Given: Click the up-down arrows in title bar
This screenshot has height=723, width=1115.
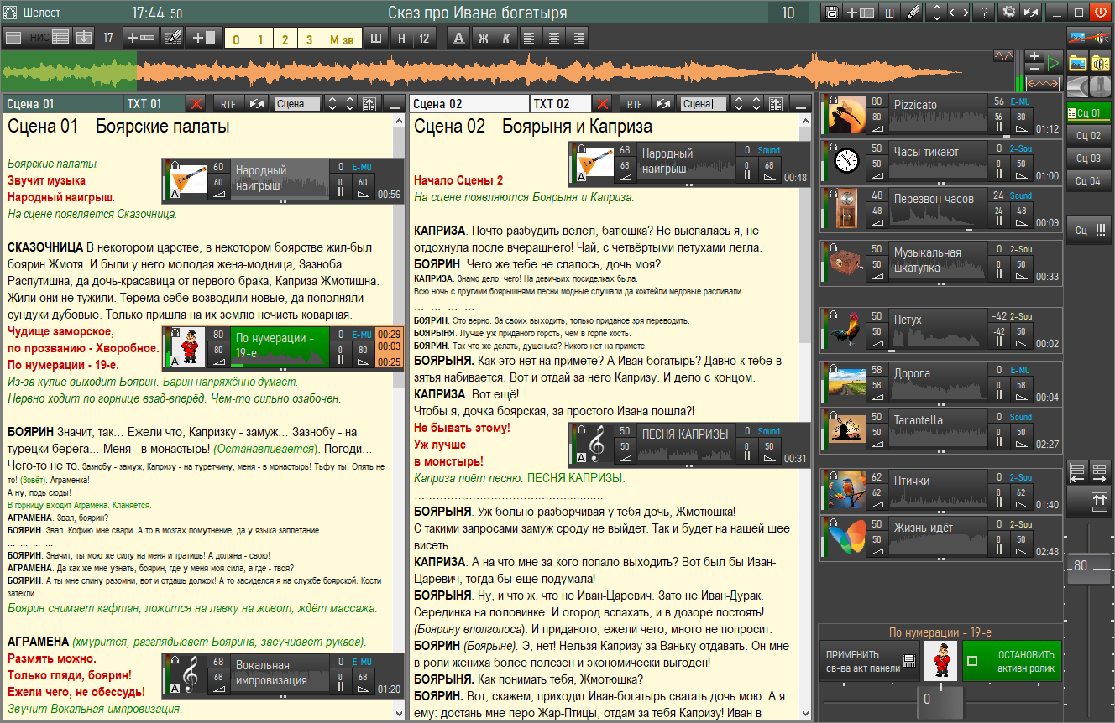Looking at the screenshot, I should 937,13.
